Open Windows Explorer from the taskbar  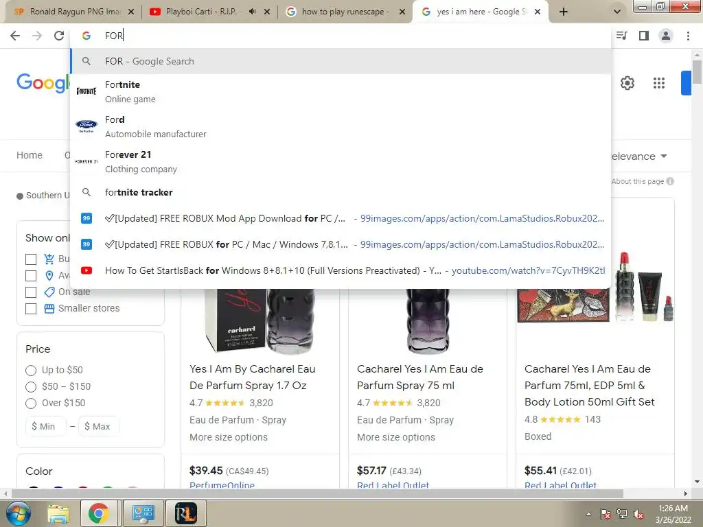[59, 513]
